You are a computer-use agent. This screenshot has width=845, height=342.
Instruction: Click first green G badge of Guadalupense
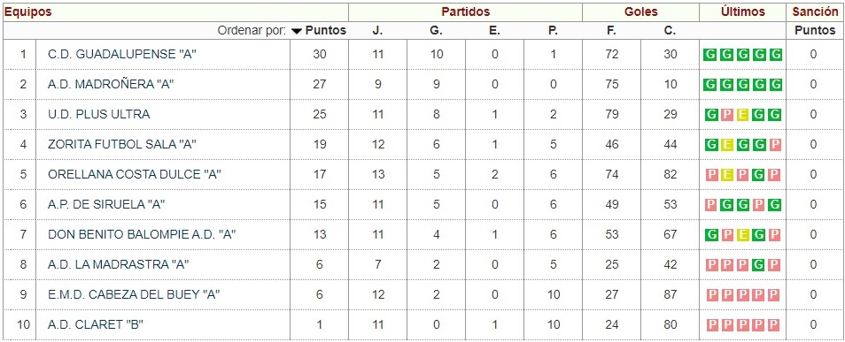click(x=711, y=54)
